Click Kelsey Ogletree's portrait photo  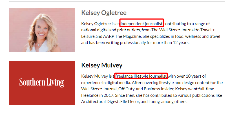pyautogui.click(x=42, y=30)
